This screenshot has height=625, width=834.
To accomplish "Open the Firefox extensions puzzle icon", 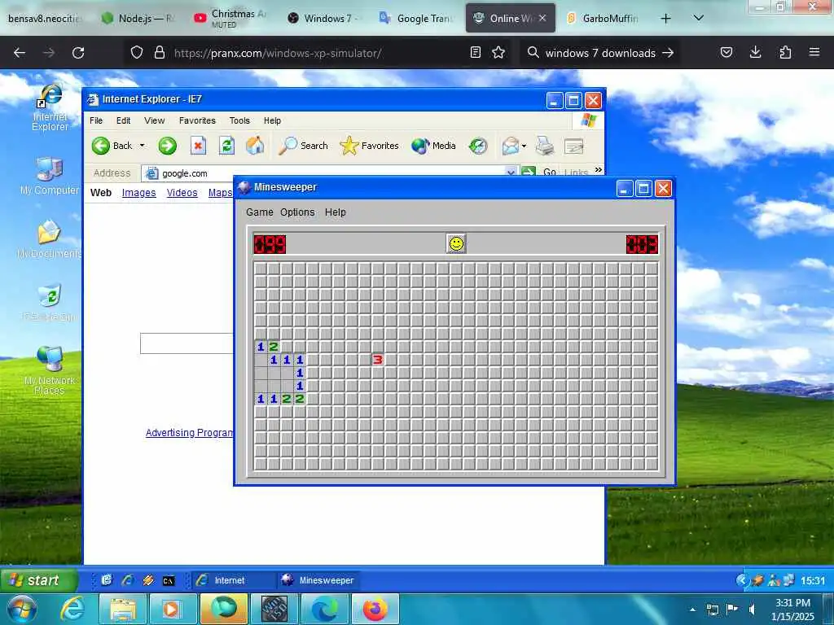I will pos(785,52).
